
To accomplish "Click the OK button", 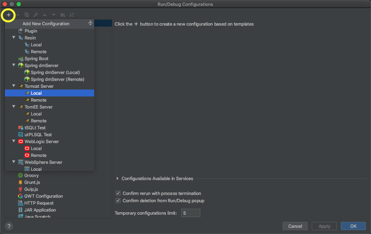I will pos(353,226).
